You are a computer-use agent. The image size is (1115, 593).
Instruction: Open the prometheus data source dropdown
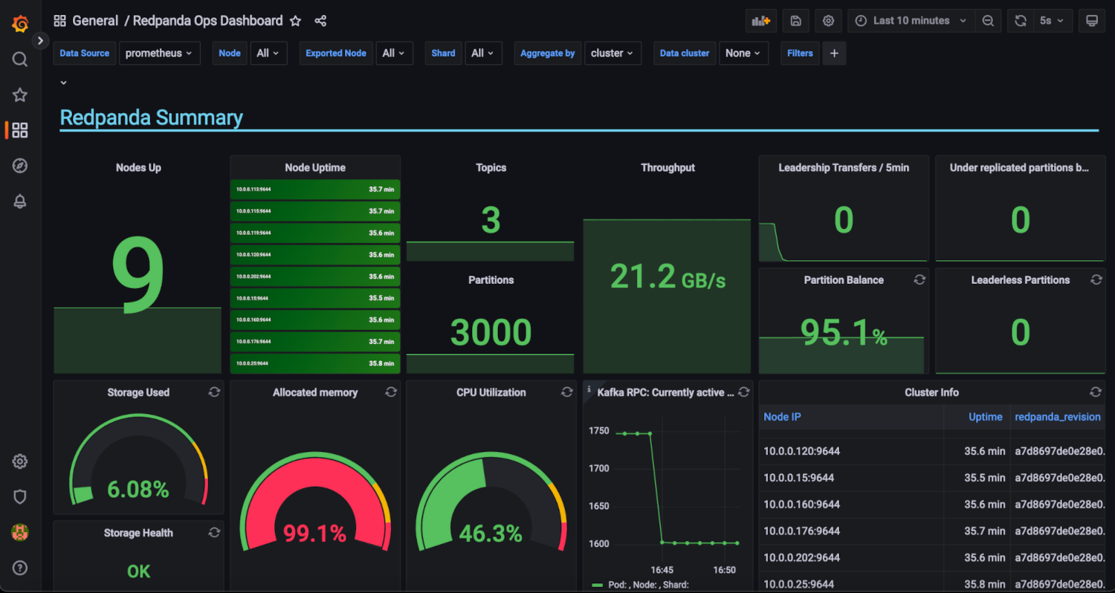(159, 54)
